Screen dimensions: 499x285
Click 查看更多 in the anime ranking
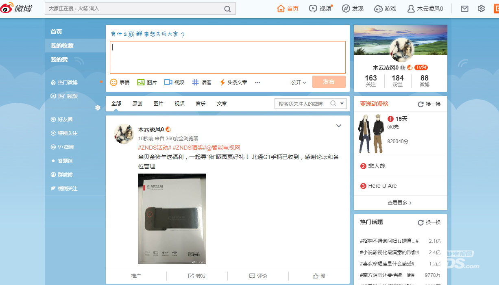pyautogui.click(x=400, y=202)
